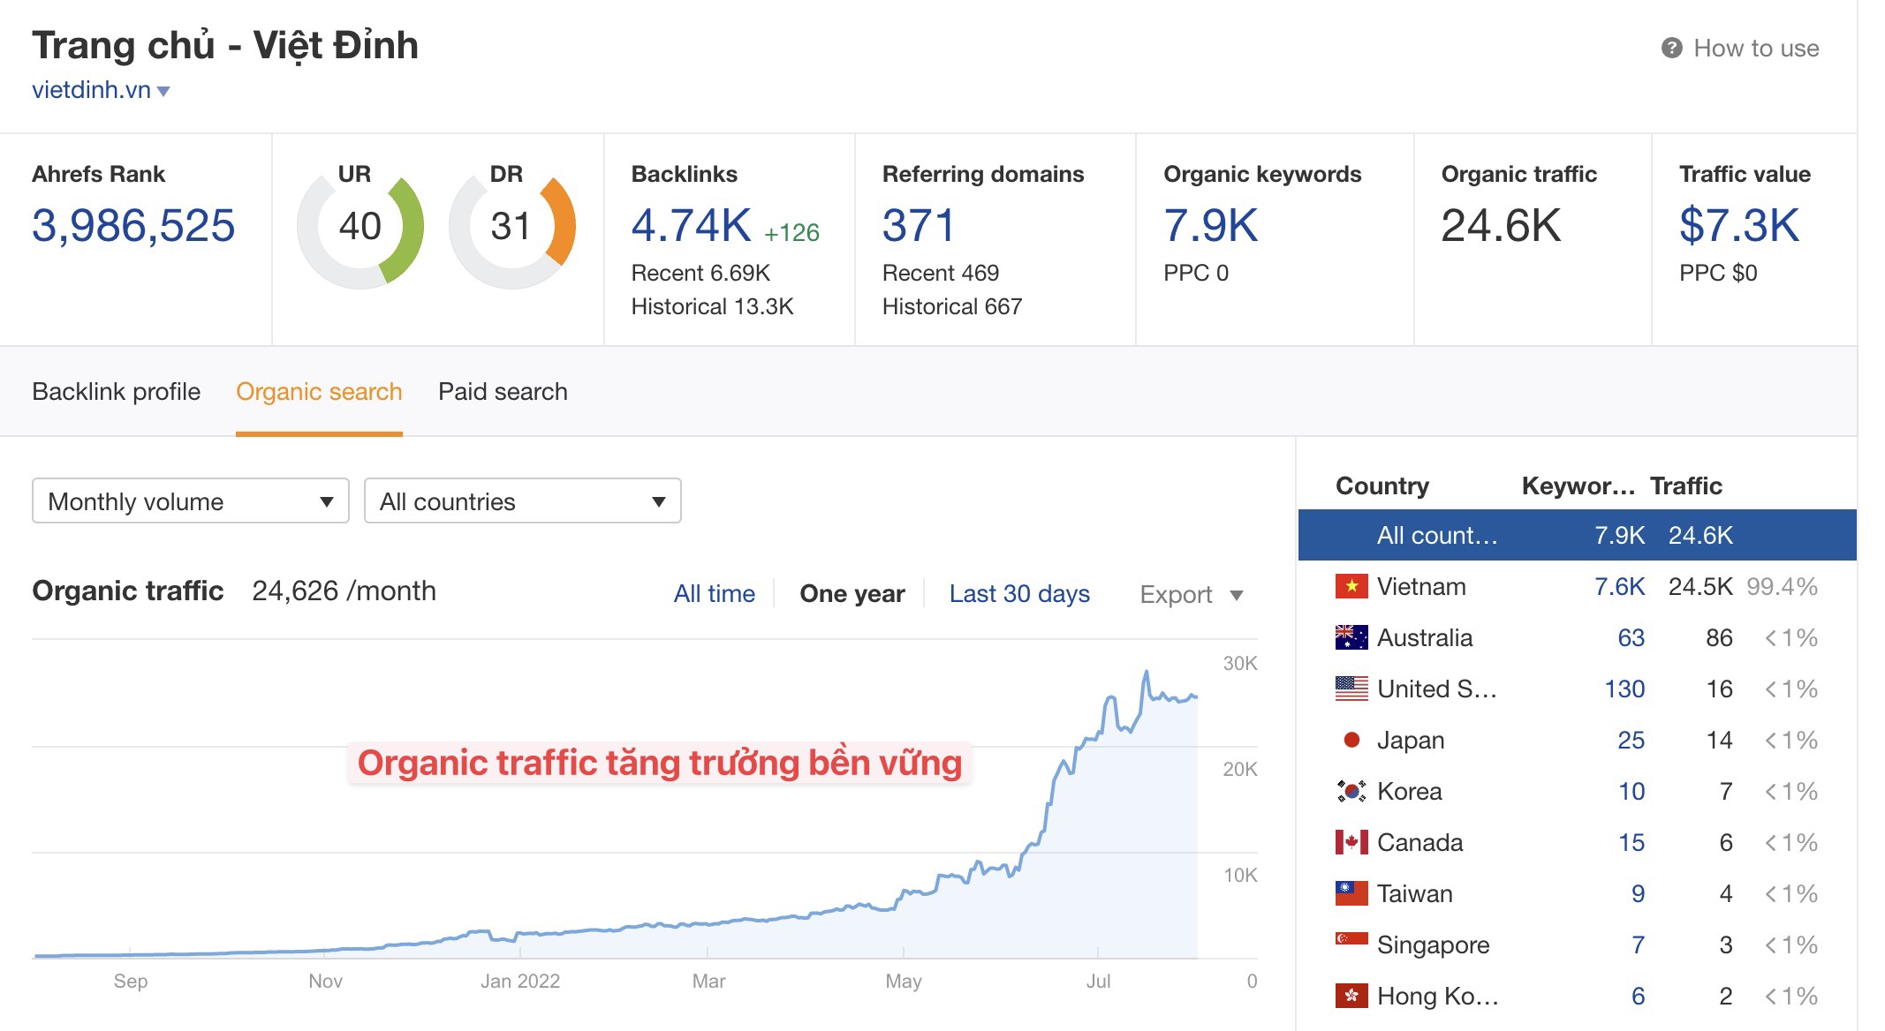Select the Australia country name
This screenshot has height=1031, width=1885.
point(1425,637)
